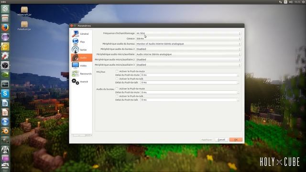Open the sound volume indicator in top bar
306x172 pixels.
291,2
